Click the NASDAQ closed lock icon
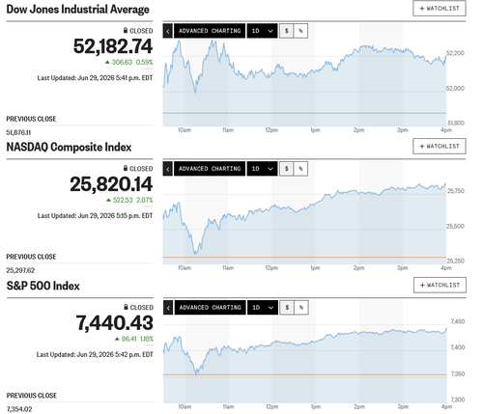 [126, 168]
